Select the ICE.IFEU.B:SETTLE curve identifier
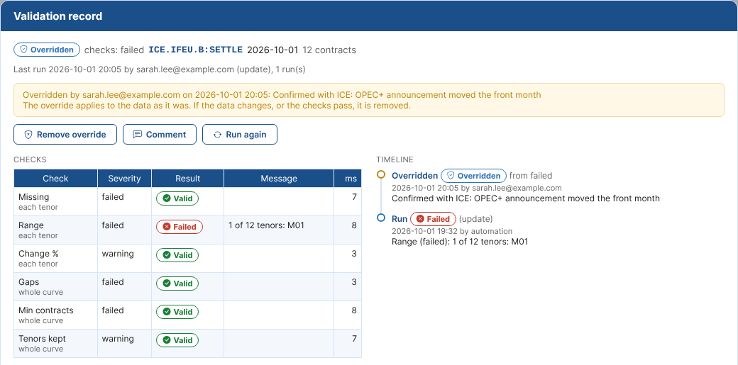The height and width of the screenshot is (365, 738). point(196,50)
